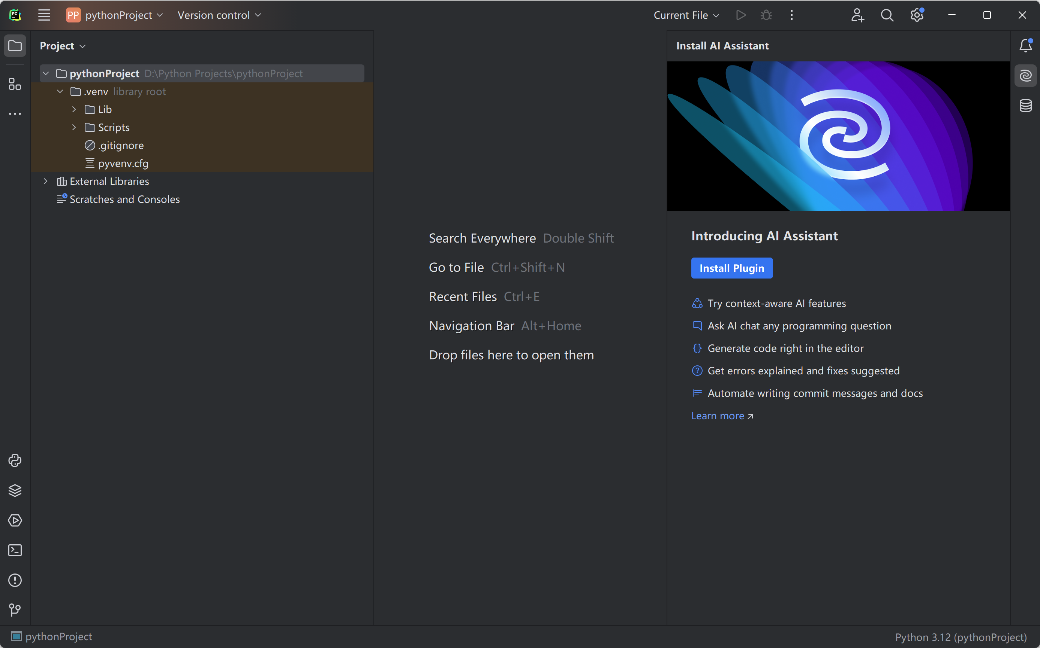Click 'Search Everywhere' hint text
The height and width of the screenshot is (648, 1040).
click(483, 238)
